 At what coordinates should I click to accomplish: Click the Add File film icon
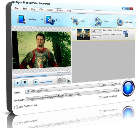coord(22,19)
